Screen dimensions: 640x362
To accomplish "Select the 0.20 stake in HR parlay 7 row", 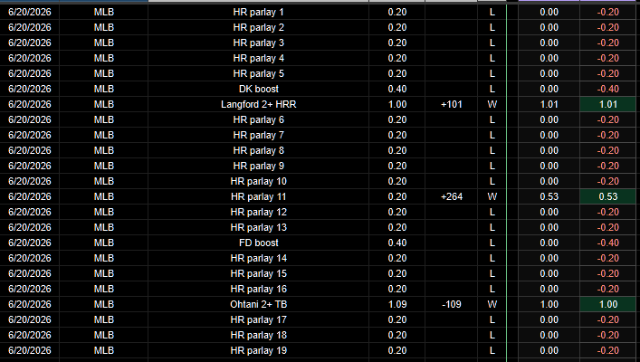I will pyautogui.click(x=397, y=135).
